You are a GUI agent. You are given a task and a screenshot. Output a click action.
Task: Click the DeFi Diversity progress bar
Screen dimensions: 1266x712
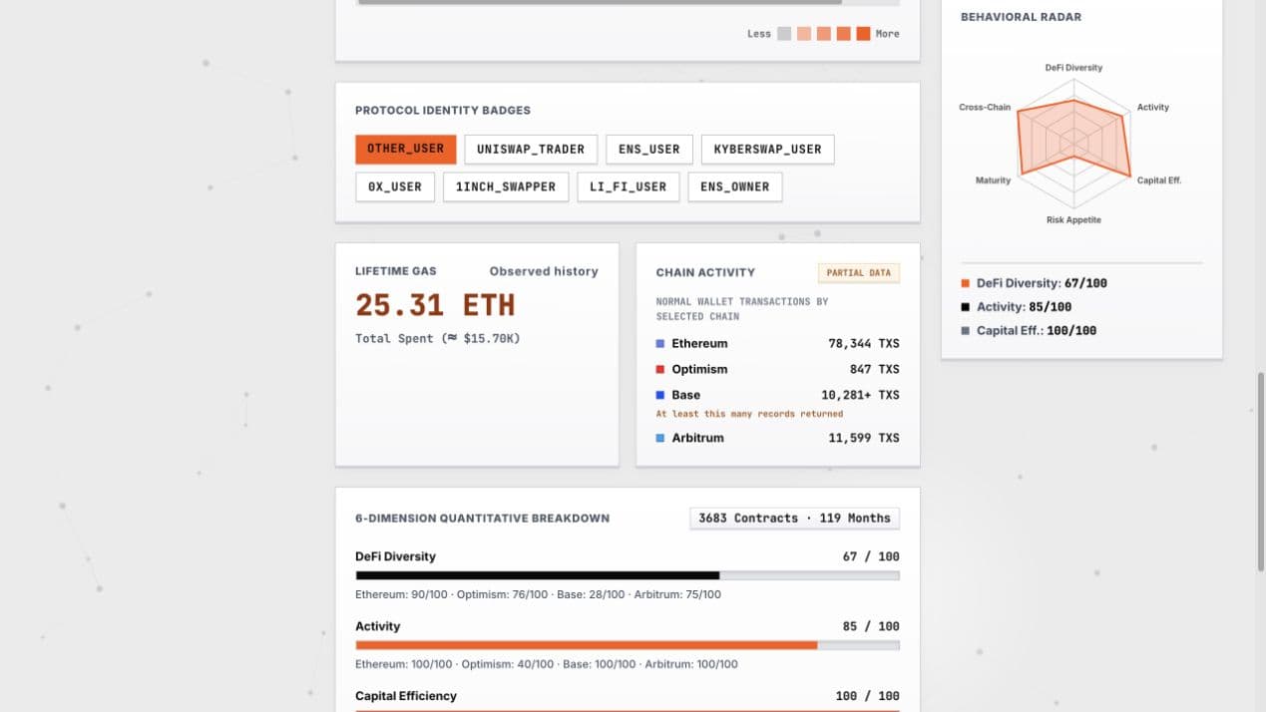coord(628,575)
